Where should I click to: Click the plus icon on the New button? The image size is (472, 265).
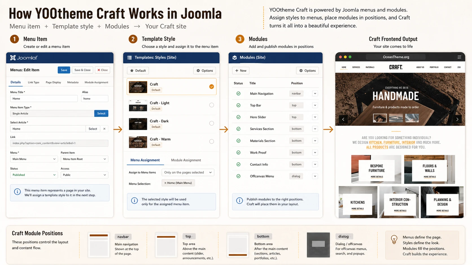[237, 71]
